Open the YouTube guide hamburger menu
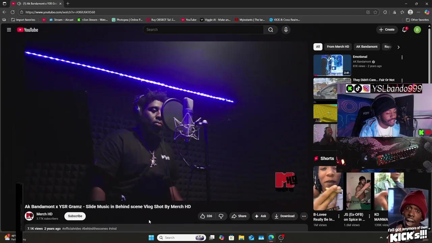 click(x=9, y=30)
